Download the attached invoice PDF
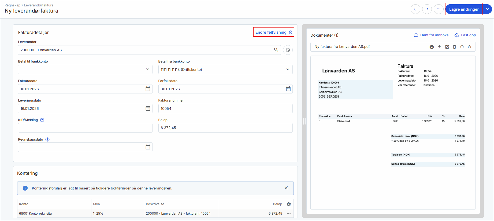This screenshot has height=221, width=494. (439, 47)
